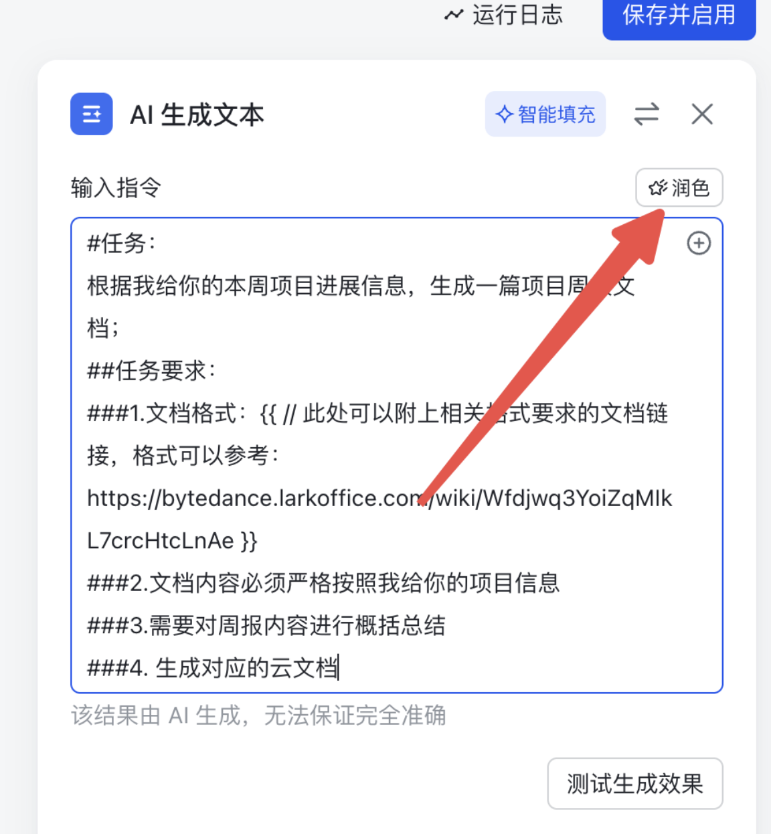Click the swap arrows icon beside 智能填充

tap(647, 114)
